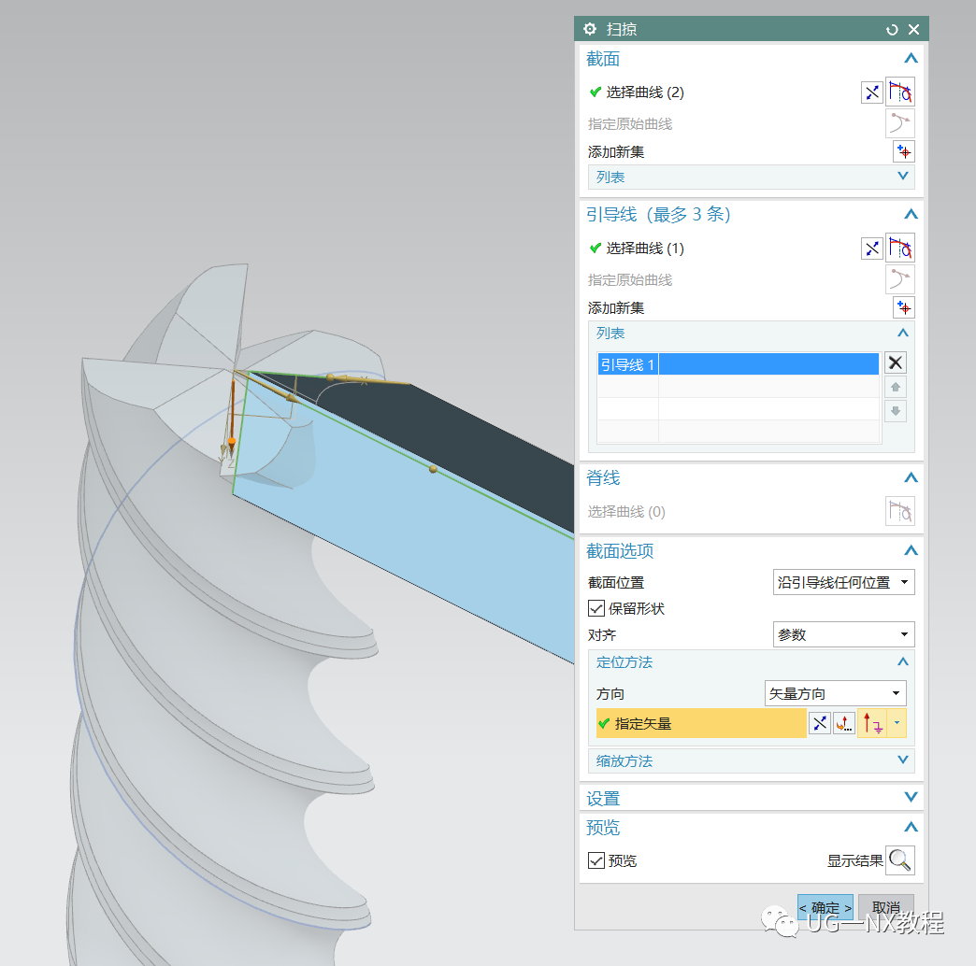Reverse the specified vector direction
This screenshot has height=966, width=976.
pyautogui.click(x=820, y=723)
